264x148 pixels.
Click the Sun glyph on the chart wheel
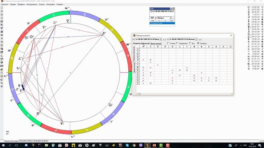pos(31,37)
